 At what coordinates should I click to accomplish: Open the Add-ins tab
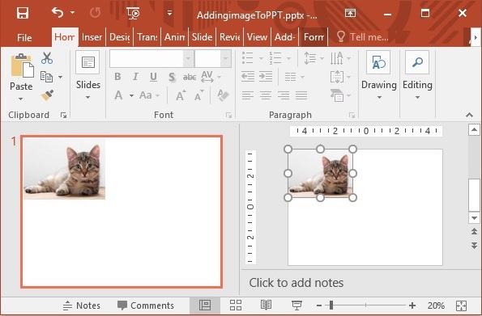pyautogui.click(x=284, y=37)
